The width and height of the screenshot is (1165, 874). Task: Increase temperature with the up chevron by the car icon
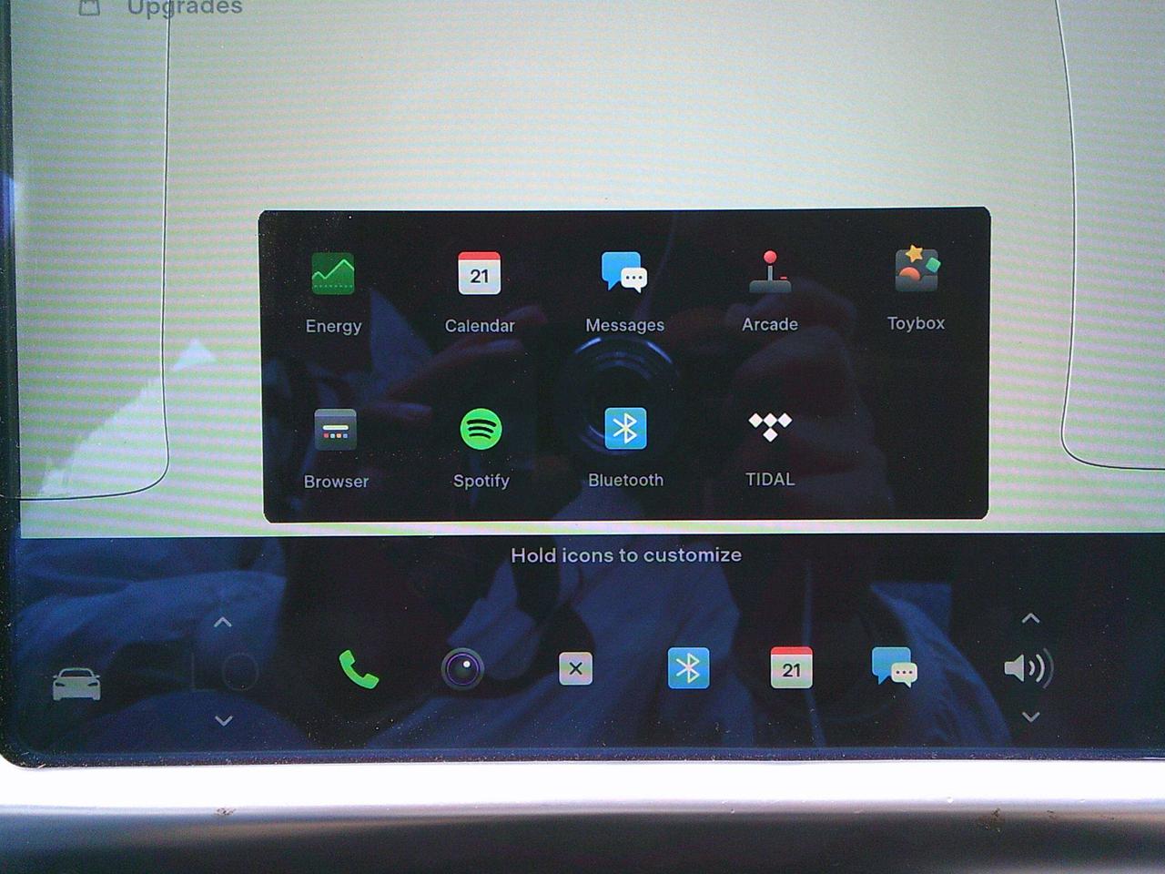[222, 624]
